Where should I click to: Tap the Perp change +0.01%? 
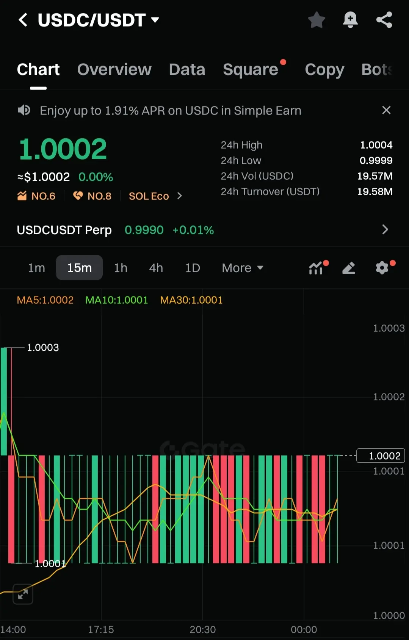coord(193,230)
